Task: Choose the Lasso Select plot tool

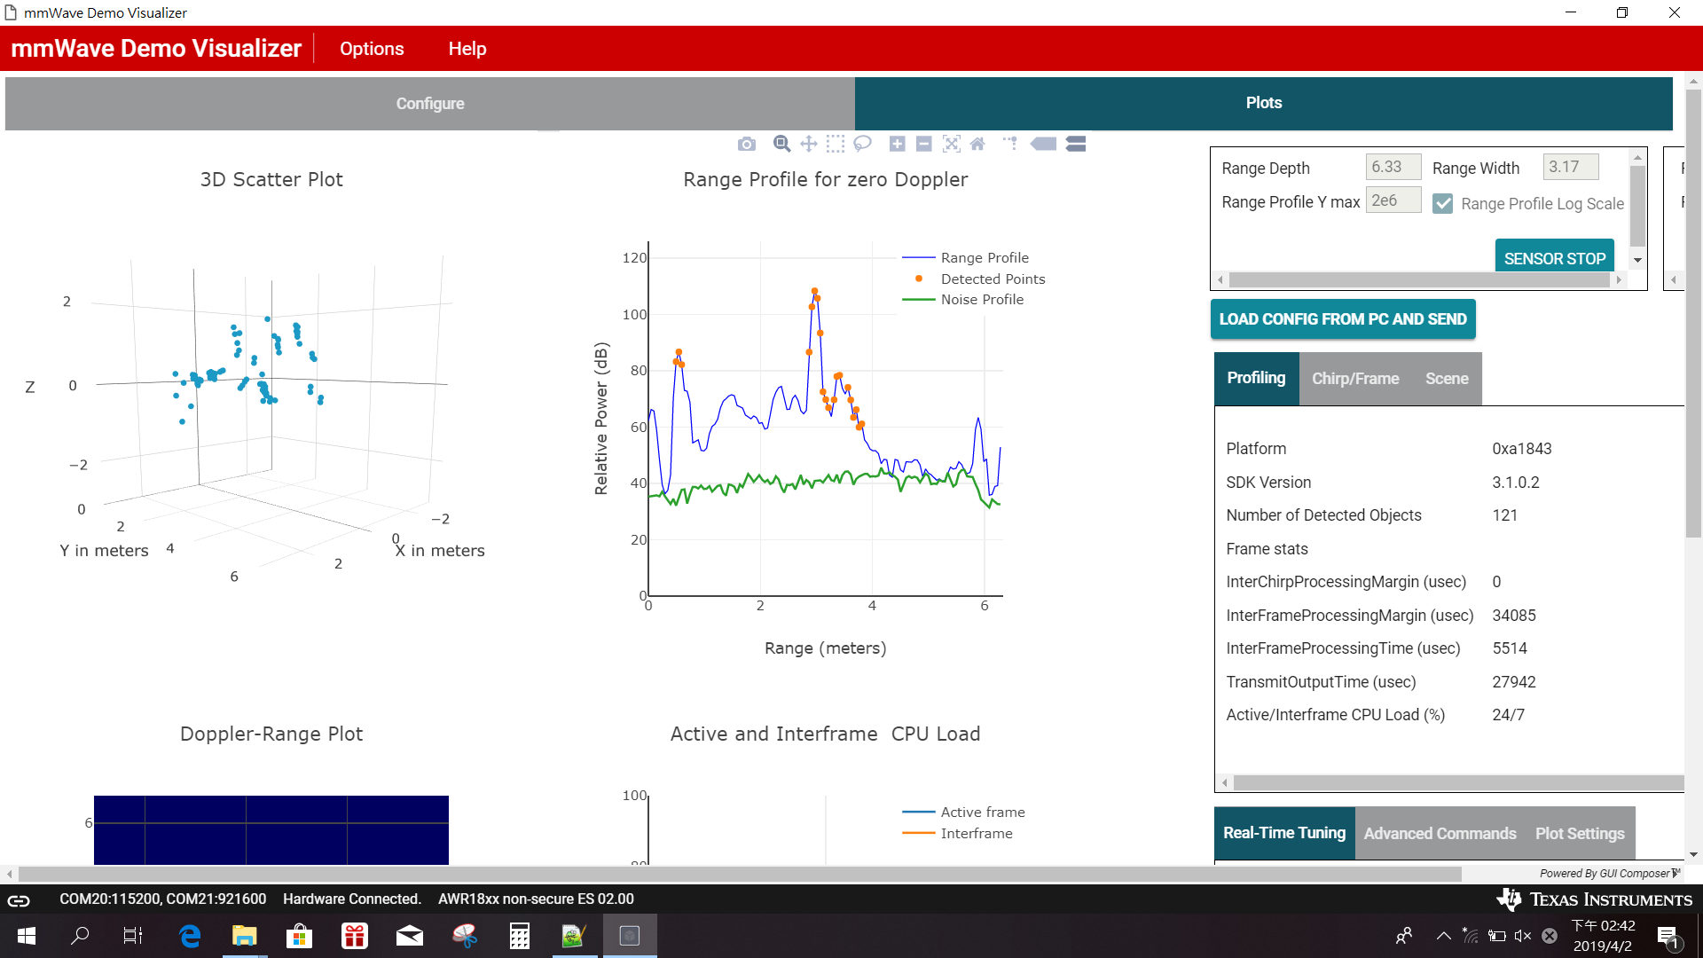Action: pos(862,144)
